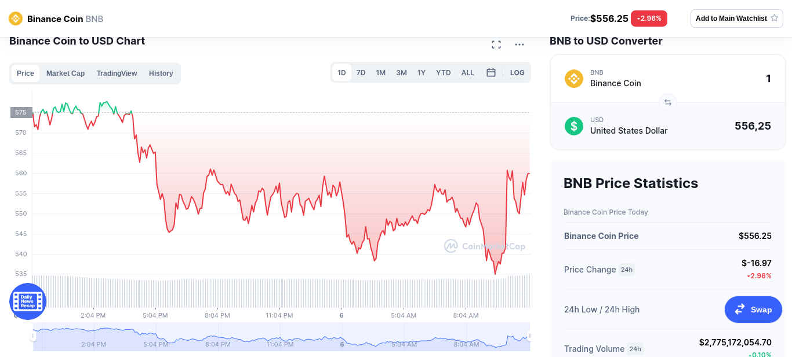The image size is (792, 357).
Task: Open the 24h dropdown next to Price Change
Action: pyautogui.click(x=627, y=270)
